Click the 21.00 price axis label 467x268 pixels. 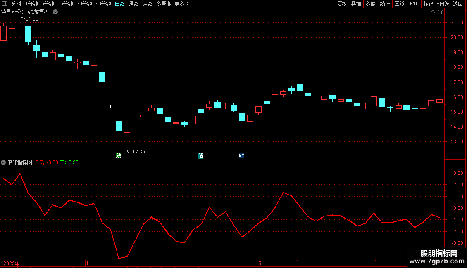point(457,23)
